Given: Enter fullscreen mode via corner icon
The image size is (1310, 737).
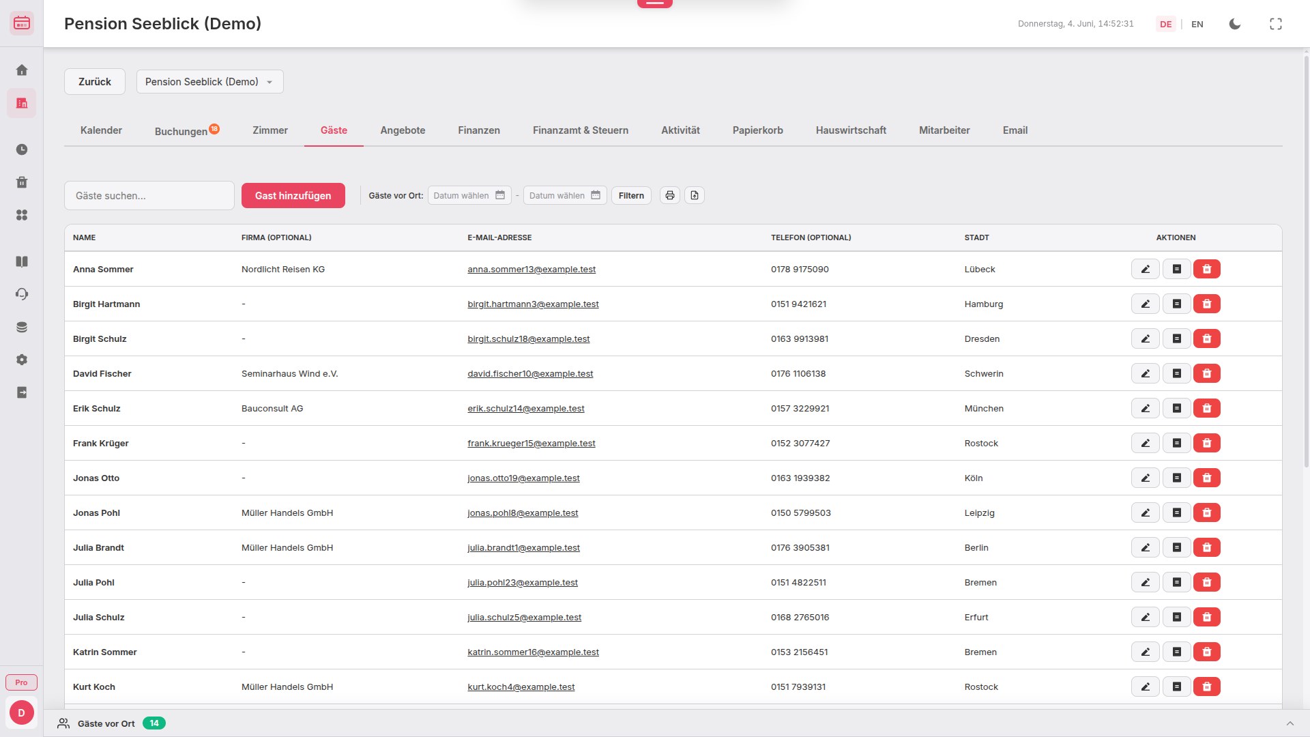Looking at the screenshot, I should coord(1275,24).
